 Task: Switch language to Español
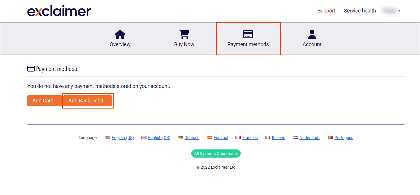tap(221, 138)
